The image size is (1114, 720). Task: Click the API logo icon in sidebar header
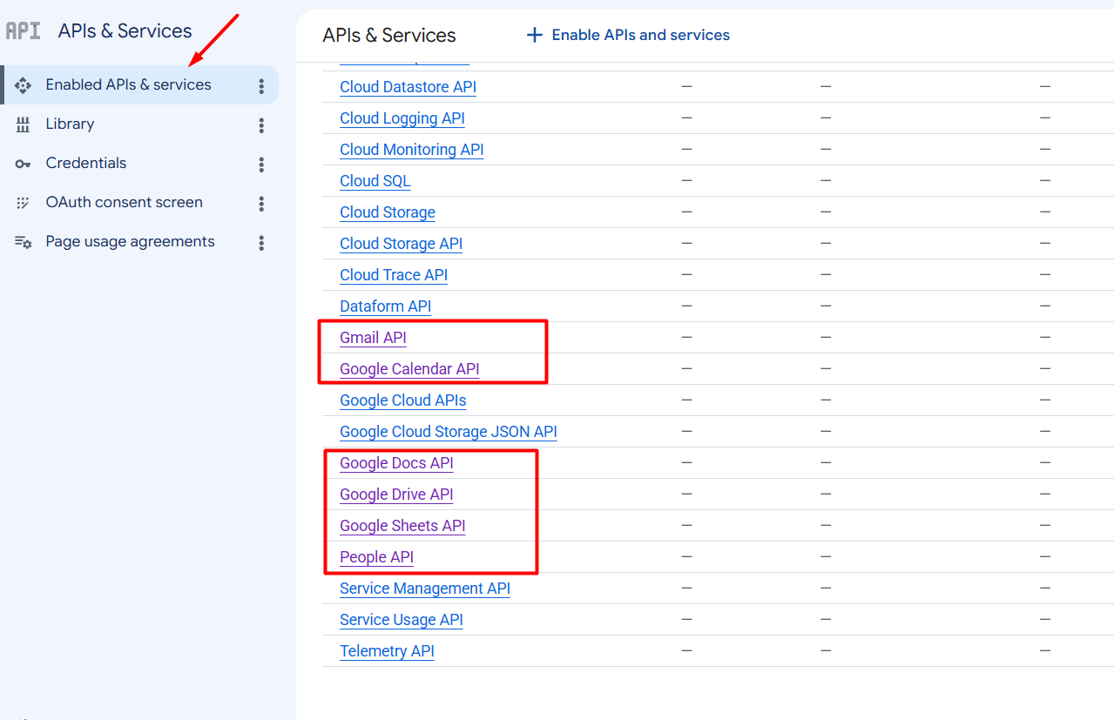[x=23, y=31]
